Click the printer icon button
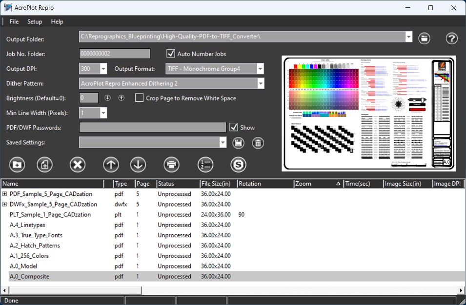Screen dimensions: 466x305 click(x=171, y=165)
